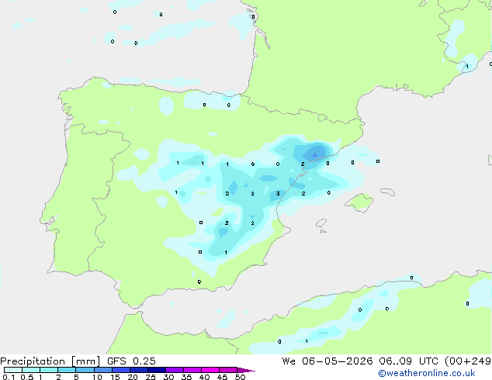Click the darkest blue rain cell in northeast Spain
The image size is (492, 380).
point(315,154)
